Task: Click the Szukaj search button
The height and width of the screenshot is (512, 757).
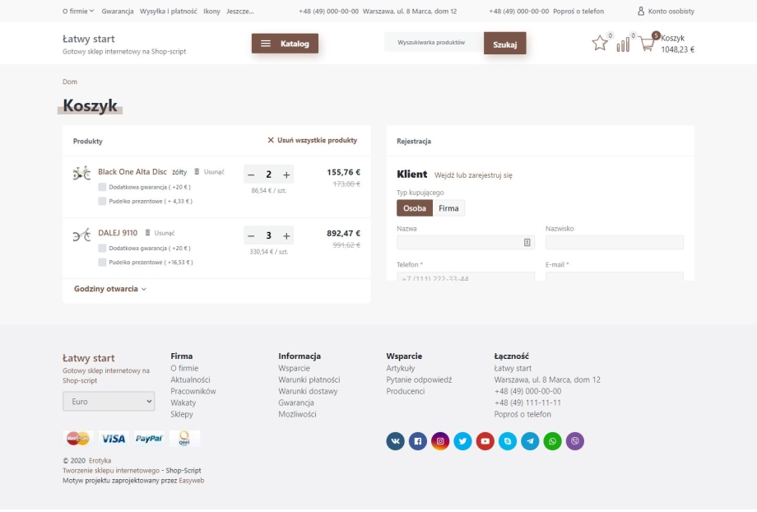Action: pyautogui.click(x=504, y=44)
